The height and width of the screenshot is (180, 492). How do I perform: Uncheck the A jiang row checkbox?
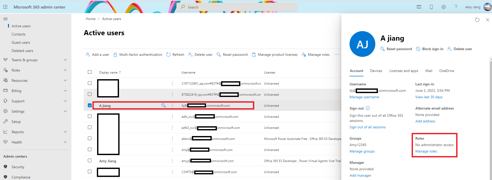(x=90, y=105)
